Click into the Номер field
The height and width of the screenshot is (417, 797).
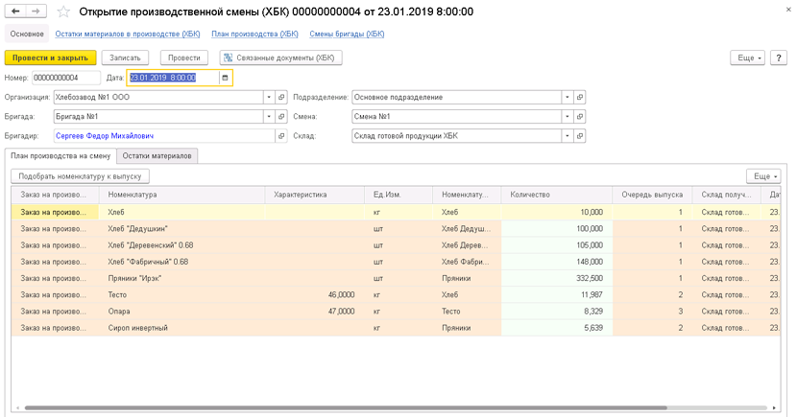click(x=66, y=78)
